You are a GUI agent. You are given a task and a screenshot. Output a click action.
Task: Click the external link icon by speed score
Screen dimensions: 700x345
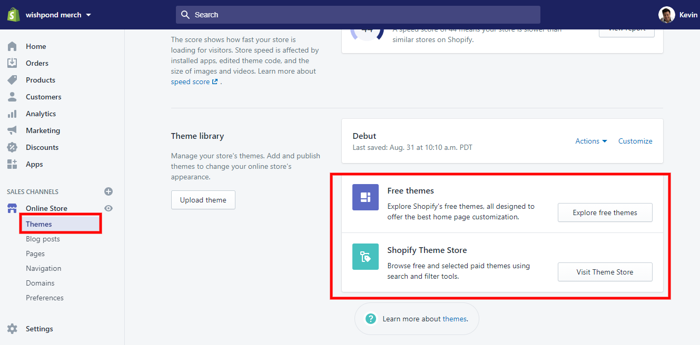215,82
